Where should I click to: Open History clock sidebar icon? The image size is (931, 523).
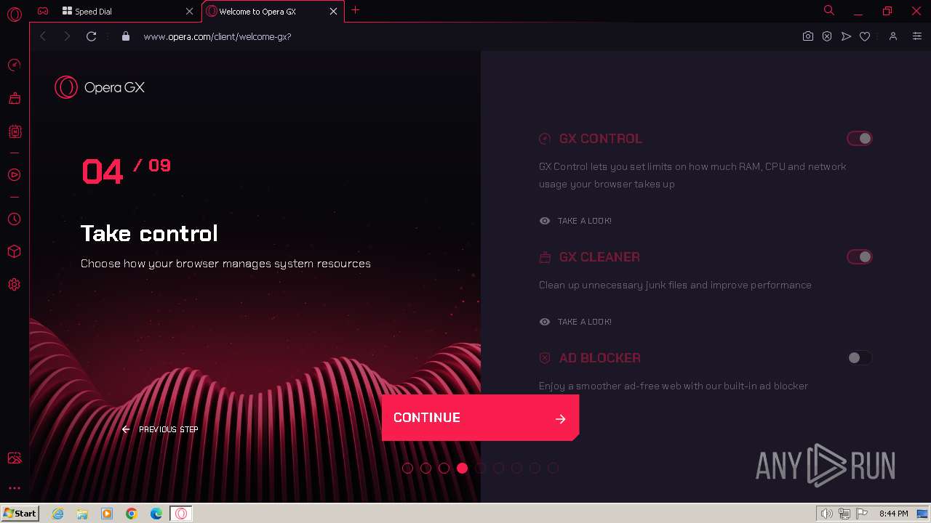[x=14, y=219]
